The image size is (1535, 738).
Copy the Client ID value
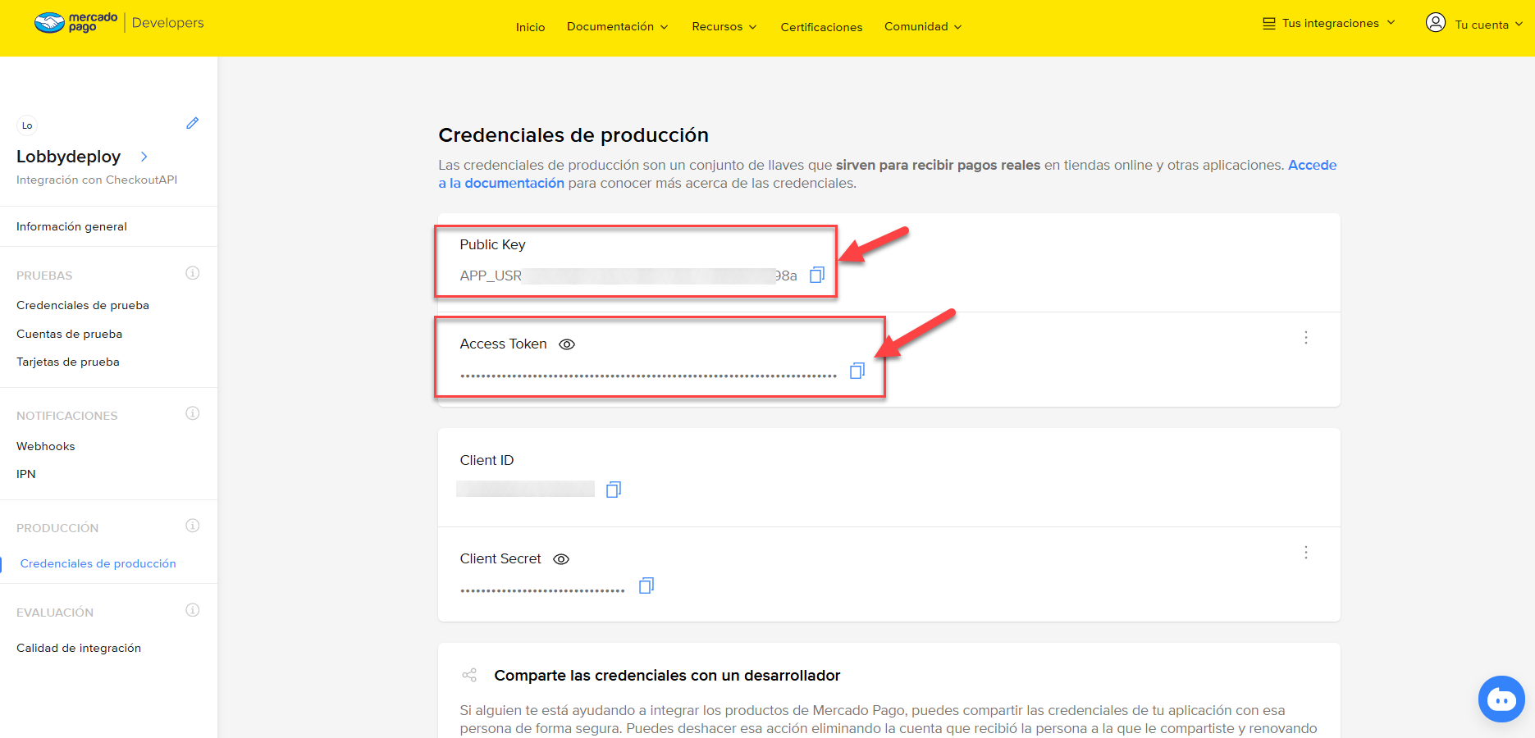613,490
